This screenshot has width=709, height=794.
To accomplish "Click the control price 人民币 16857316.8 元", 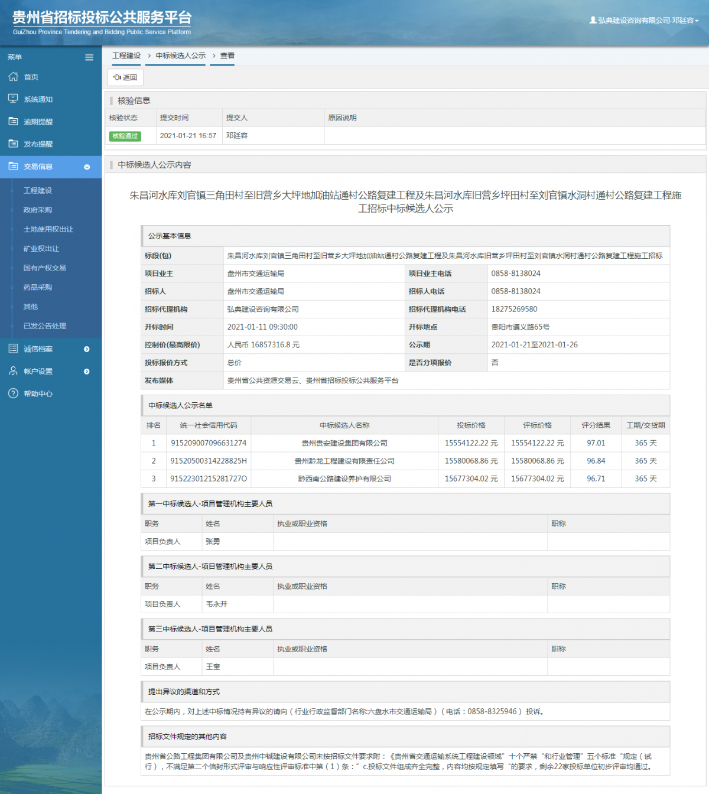I will tap(264, 345).
